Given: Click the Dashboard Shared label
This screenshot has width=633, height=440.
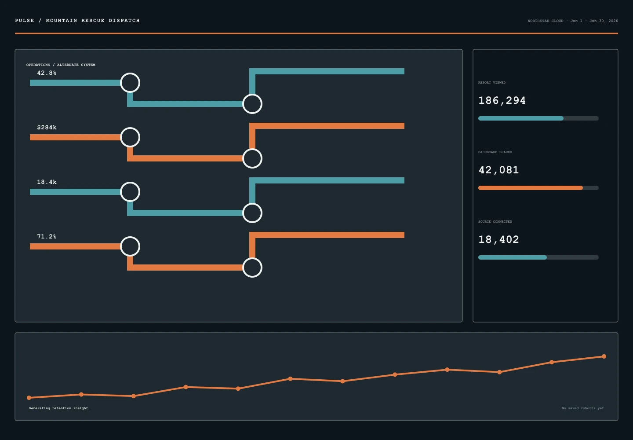Looking at the screenshot, I should click(495, 152).
